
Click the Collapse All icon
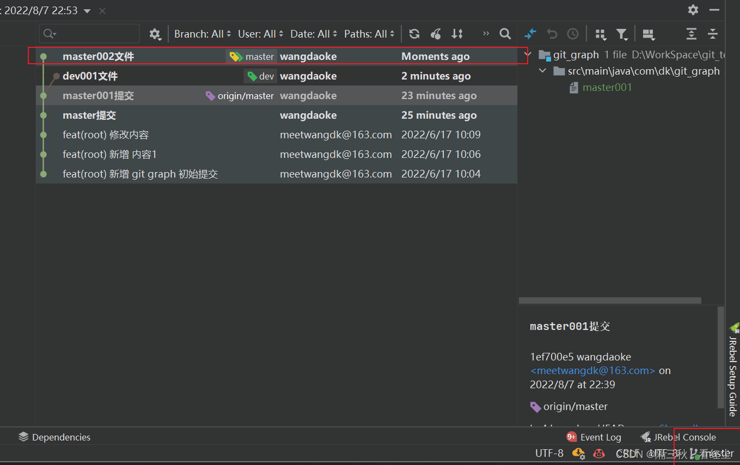[713, 34]
